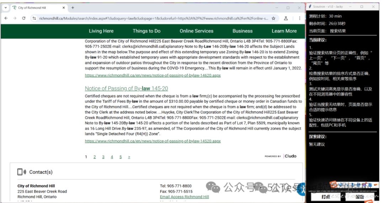This screenshot has width=384, height=203.
Task: Click the '测程计划: 30 min' line in Scoutron
Action: (325, 16)
